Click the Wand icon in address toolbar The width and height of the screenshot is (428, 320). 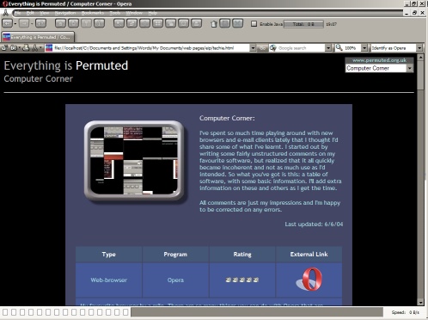[x=34, y=48]
